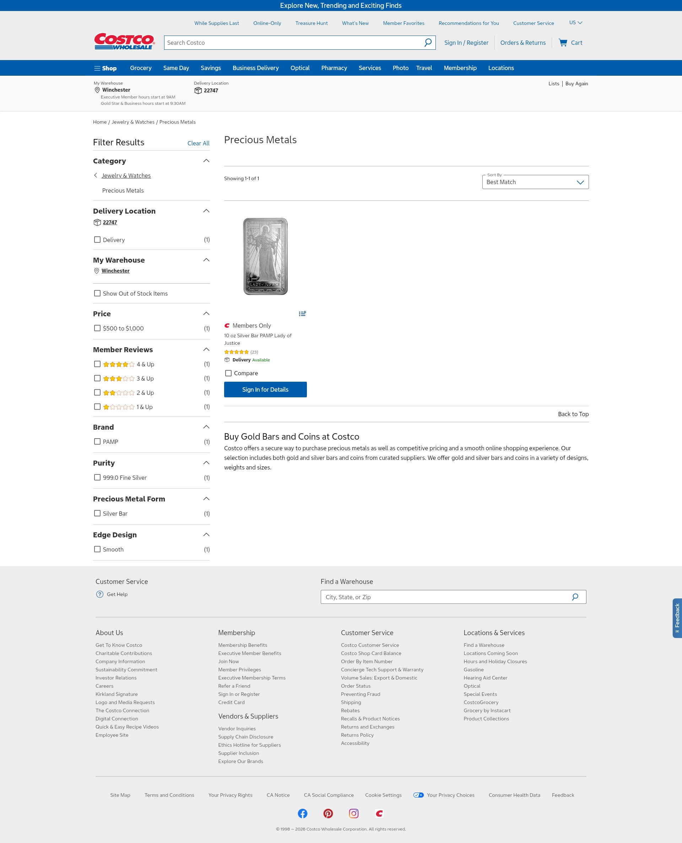Open the Shop hamburger menu
This screenshot has width=682, height=843.
pos(105,68)
